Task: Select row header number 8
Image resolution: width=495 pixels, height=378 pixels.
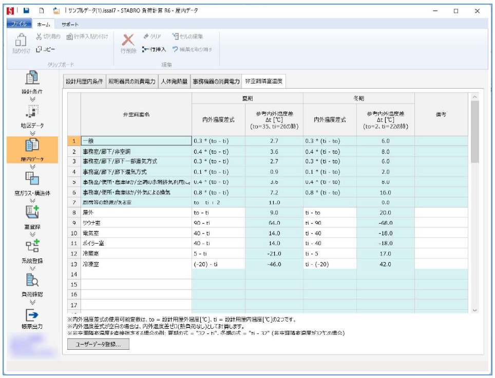Action: tap(74, 213)
